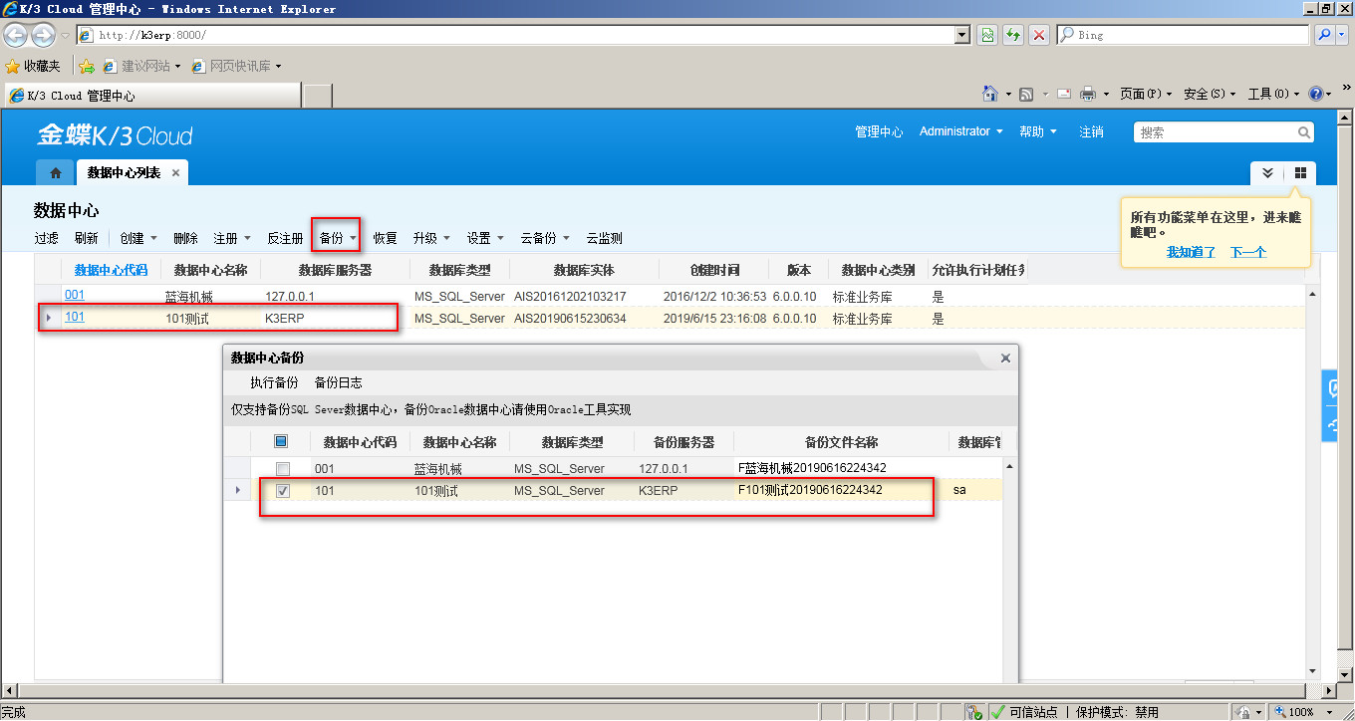Screen dimensions: 1355x721
Task: Click the compatibility view icon beside address bar
Action: pyautogui.click(x=986, y=35)
